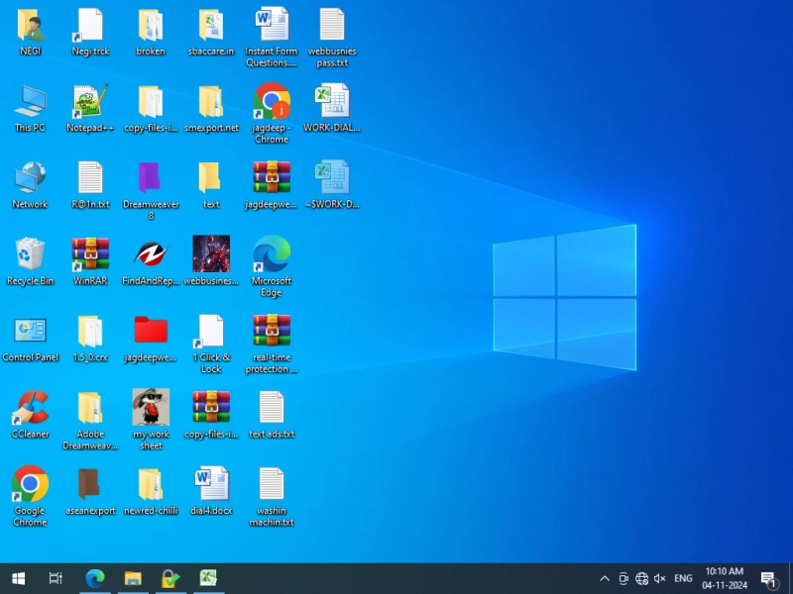Open Notepad++ from the desktop
This screenshot has height=594, width=793.
(90, 102)
